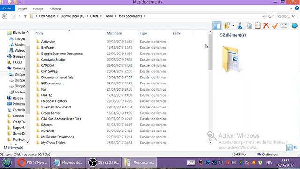The width and height of the screenshot is (300, 169).
Task: Click the touch keyboard tray icon
Action: tap(191, 163)
